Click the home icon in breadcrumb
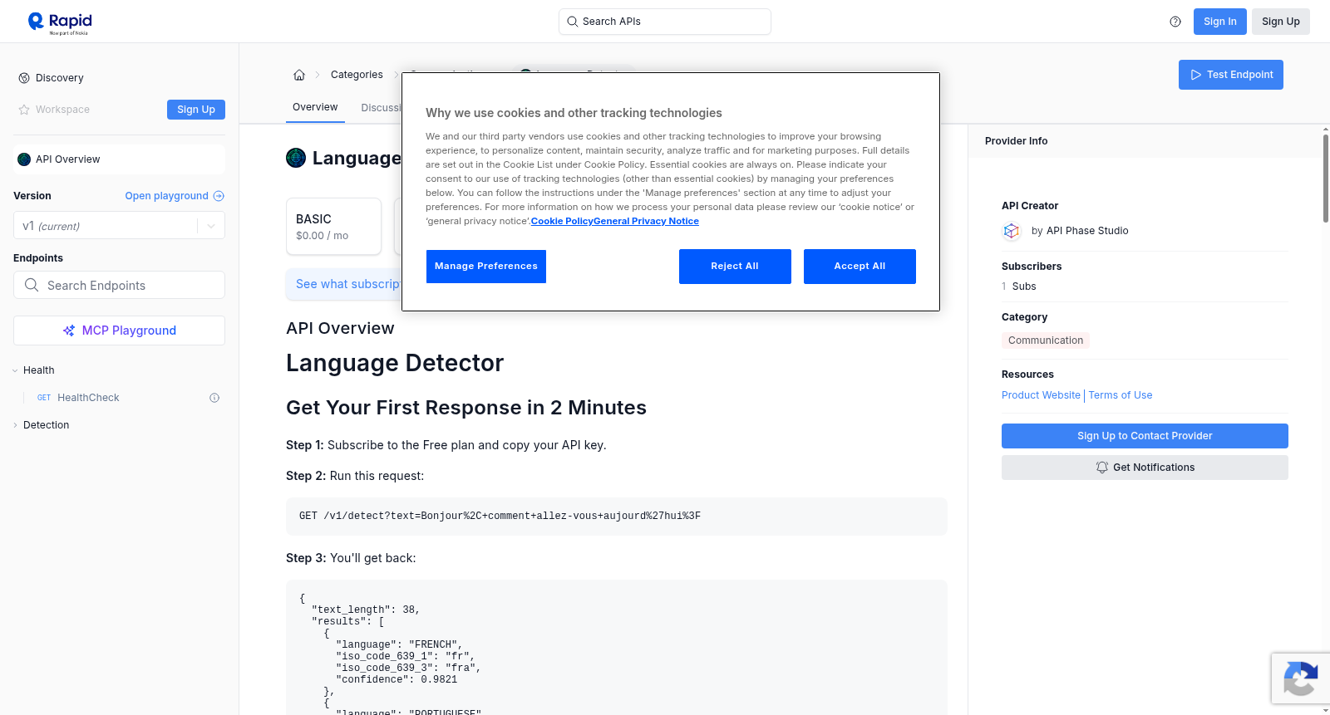 [x=299, y=75]
